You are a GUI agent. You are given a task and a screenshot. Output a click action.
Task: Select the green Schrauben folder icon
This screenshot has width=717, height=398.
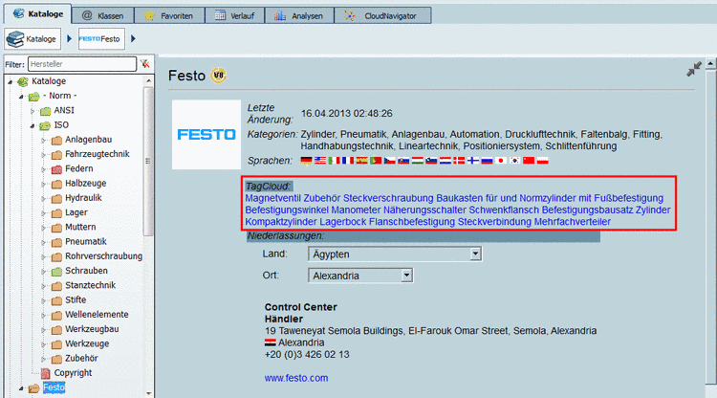tap(56, 272)
